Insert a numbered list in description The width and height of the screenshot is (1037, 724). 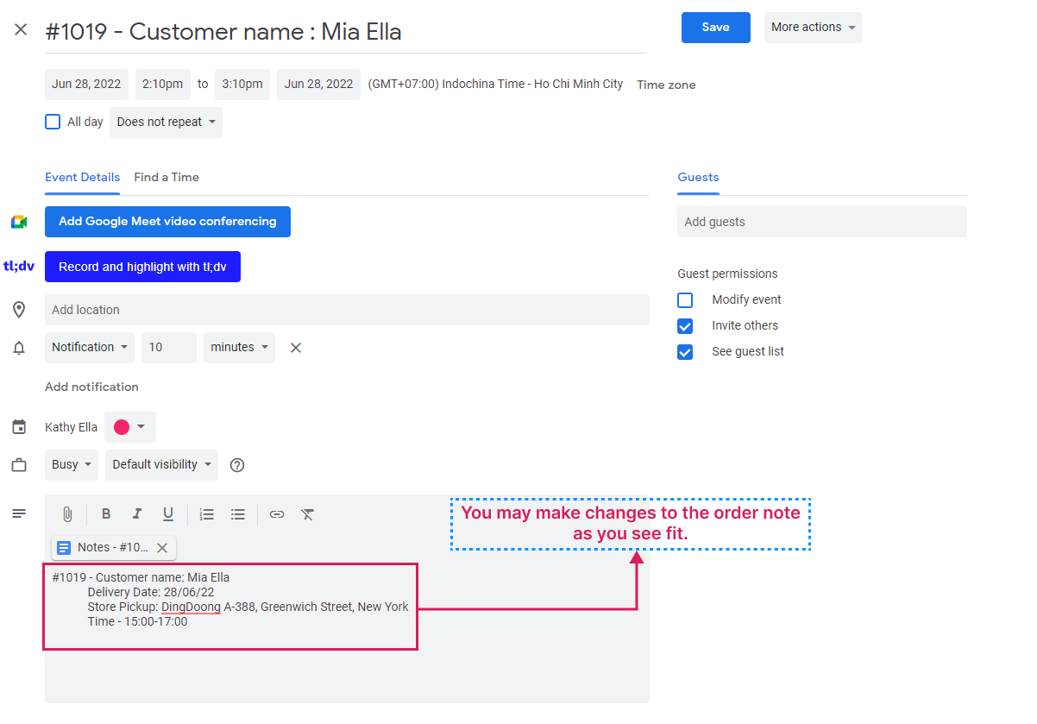(206, 514)
